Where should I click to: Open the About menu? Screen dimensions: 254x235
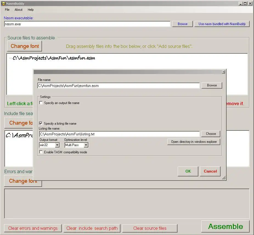coord(18,10)
